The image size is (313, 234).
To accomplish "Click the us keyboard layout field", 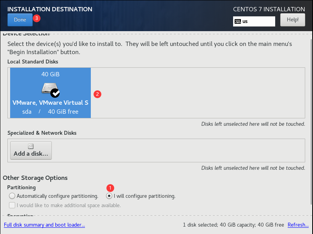I will point(254,21).
